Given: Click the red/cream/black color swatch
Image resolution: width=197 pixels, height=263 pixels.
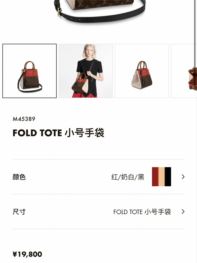Looking at the screenshot, I should (162, 177).
